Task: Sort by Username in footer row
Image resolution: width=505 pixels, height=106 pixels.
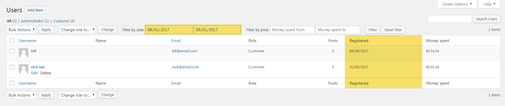Action: pyautogui.click(x=27, y=83)
